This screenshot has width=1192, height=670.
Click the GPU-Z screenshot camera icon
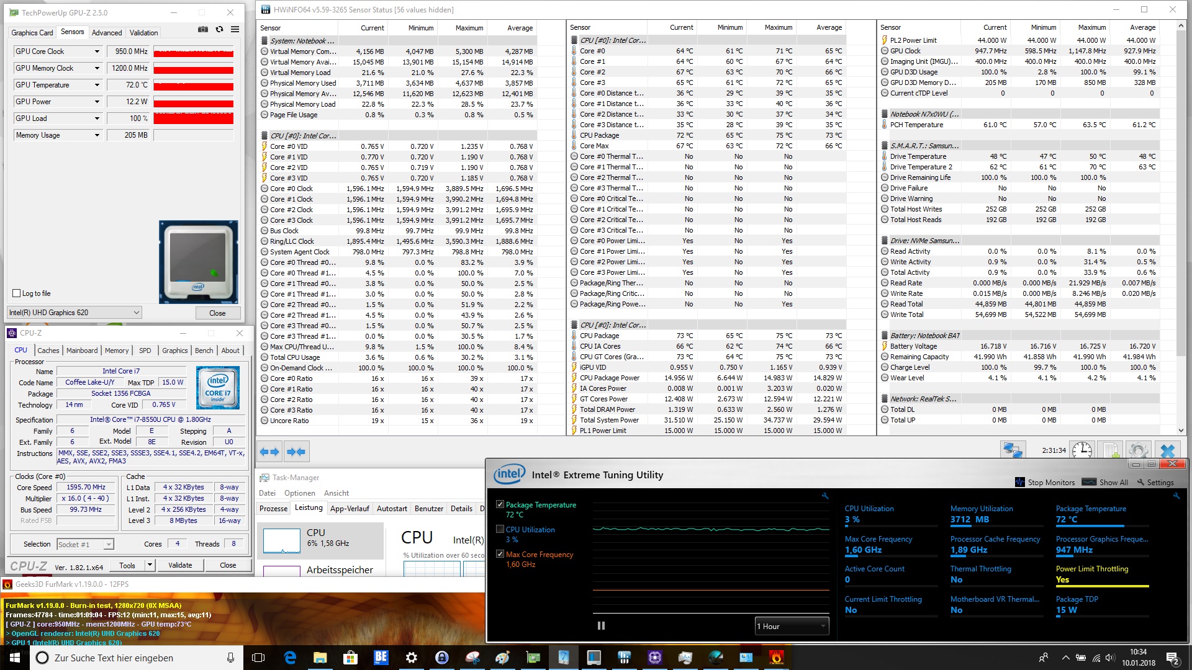(203, 29)
